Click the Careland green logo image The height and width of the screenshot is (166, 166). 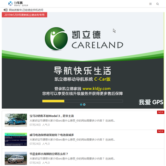coord(56,39)
